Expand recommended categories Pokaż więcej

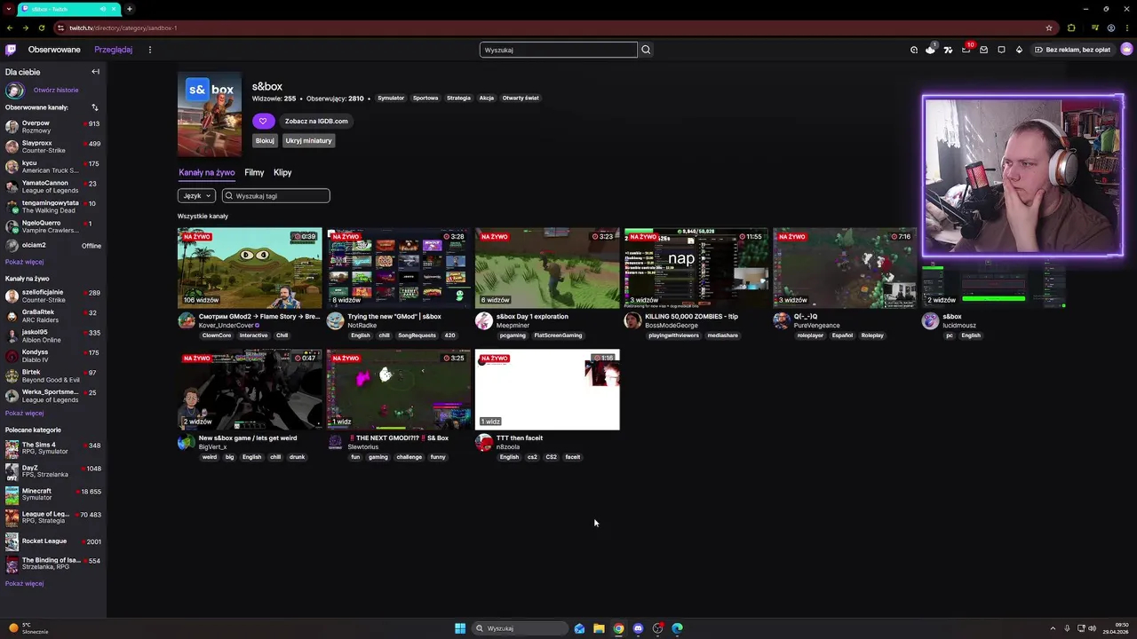click(x=24, y=583)
